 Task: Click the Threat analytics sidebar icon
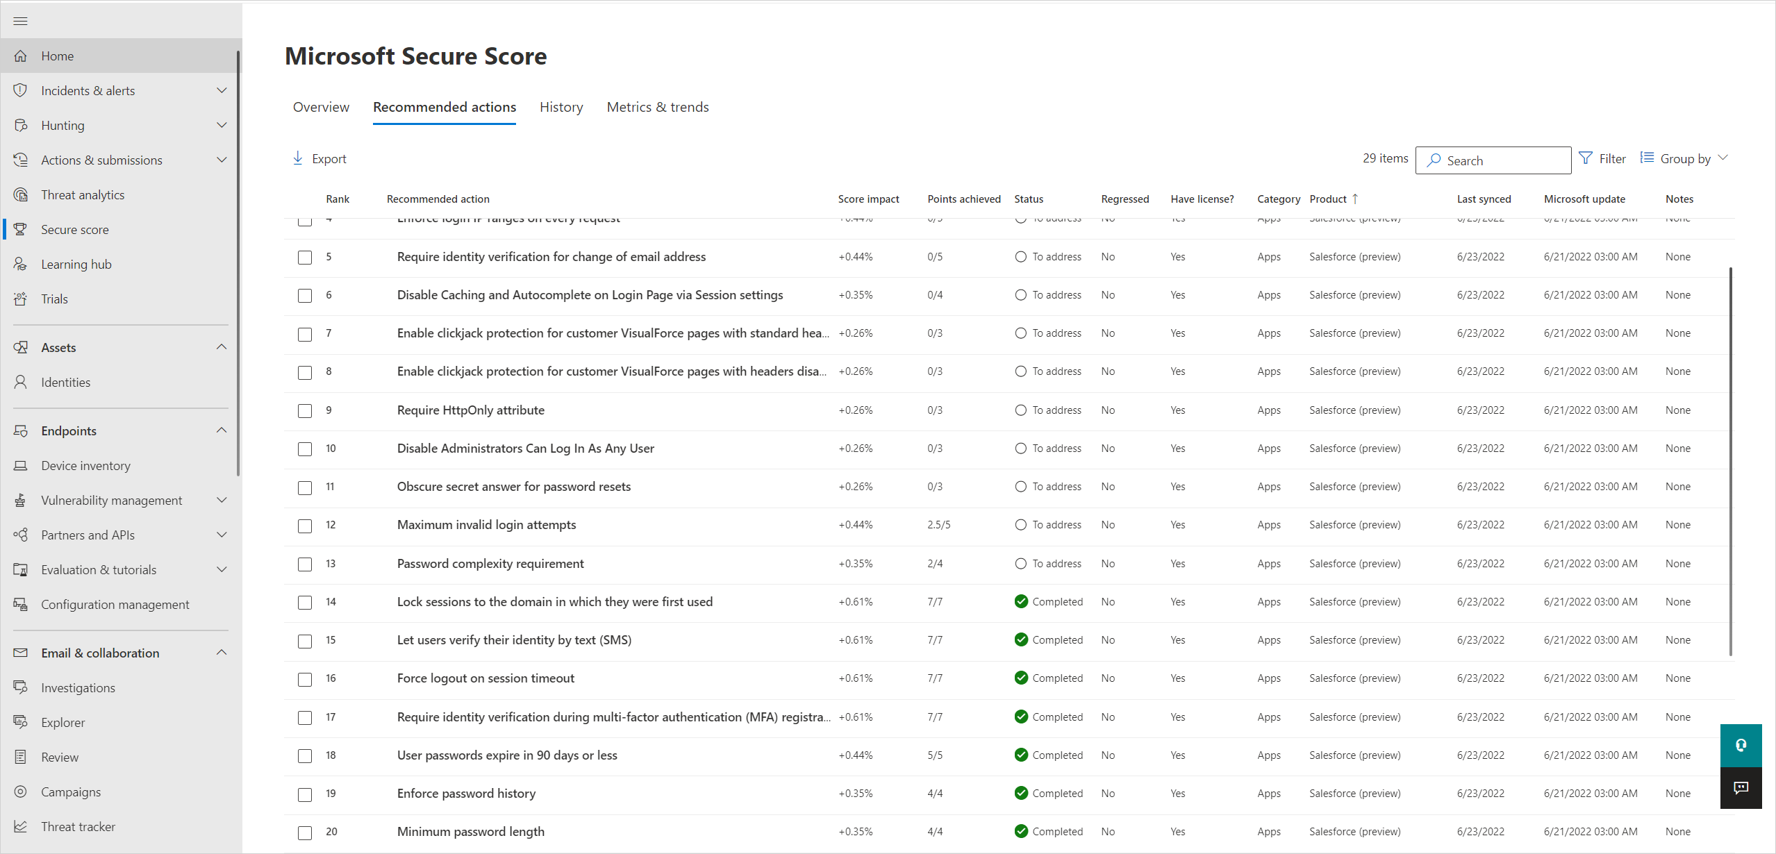point(22,194)
